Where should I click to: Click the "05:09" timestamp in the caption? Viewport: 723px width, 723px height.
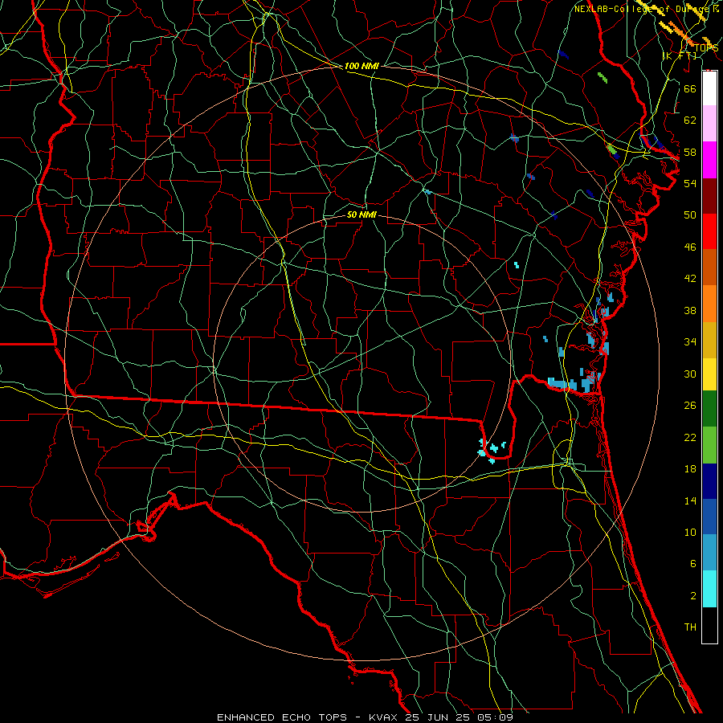(x=496, y=717)
